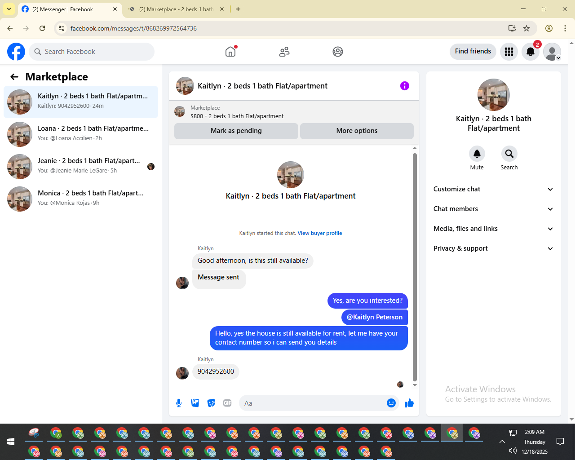Open Windows notification center
The image size is (575, 460).
560,442
